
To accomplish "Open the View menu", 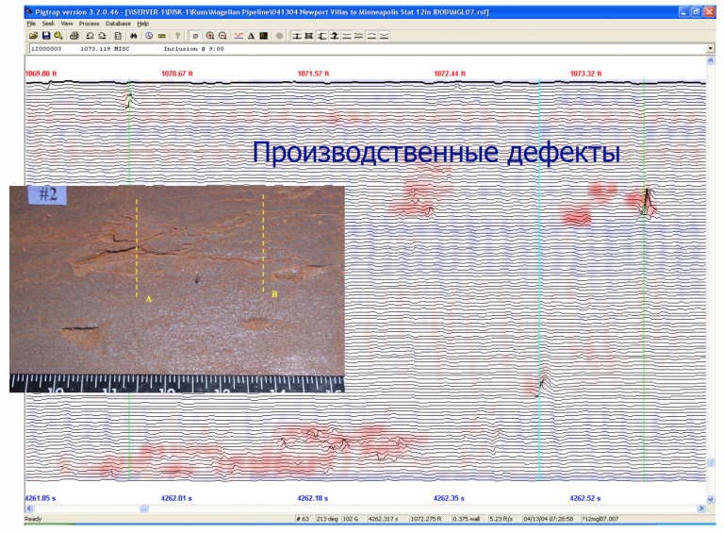I will (67, 24).
